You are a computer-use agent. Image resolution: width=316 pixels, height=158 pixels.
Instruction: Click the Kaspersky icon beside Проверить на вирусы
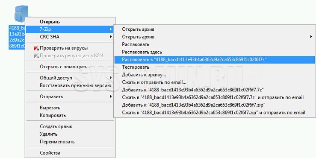coord(36,48)
